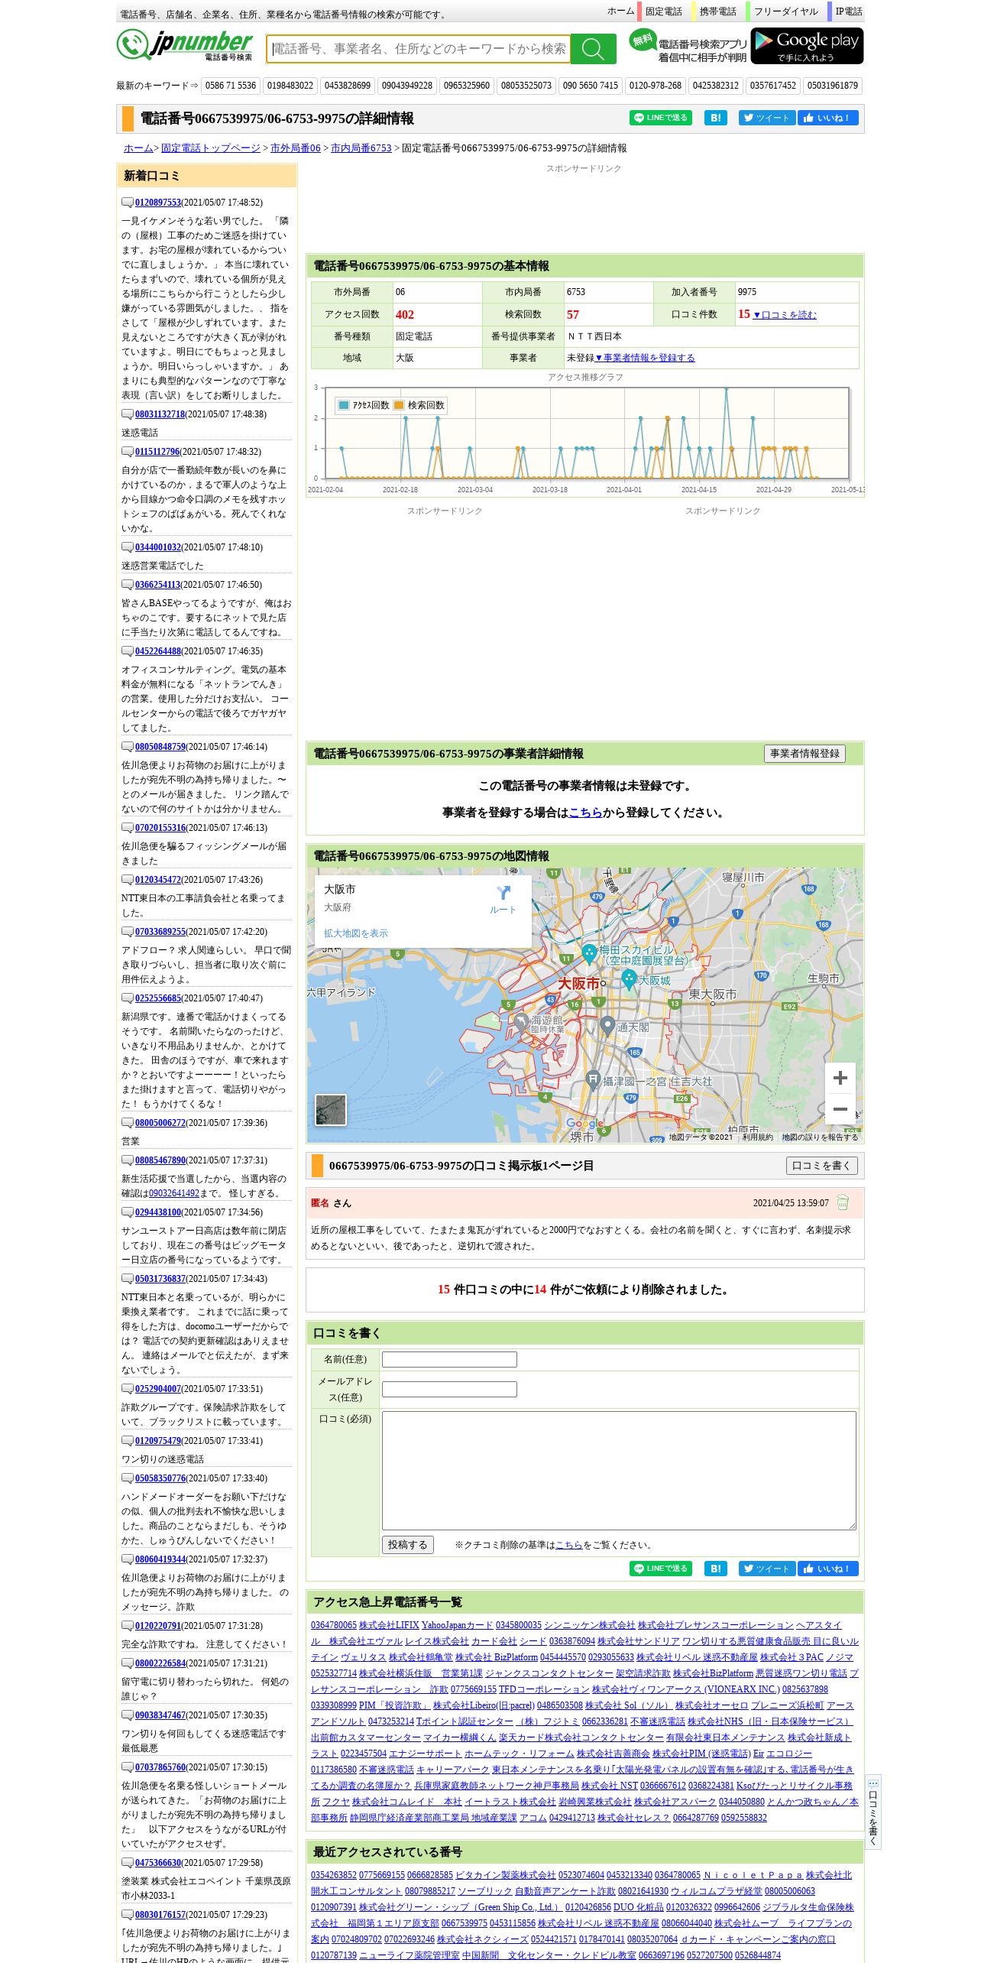Open sidebar number 08031132718
Screen dimensions: 981x1963
160,414
